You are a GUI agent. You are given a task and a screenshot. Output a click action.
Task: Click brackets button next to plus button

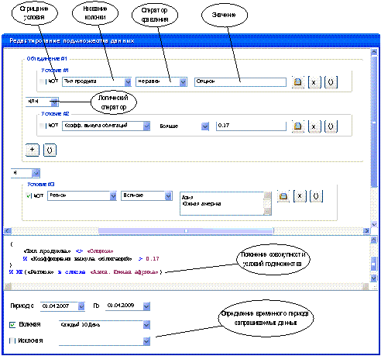click(50, 150)
